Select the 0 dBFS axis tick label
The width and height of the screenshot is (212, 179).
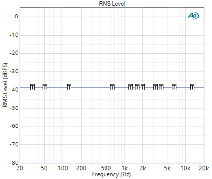[16, 17]
